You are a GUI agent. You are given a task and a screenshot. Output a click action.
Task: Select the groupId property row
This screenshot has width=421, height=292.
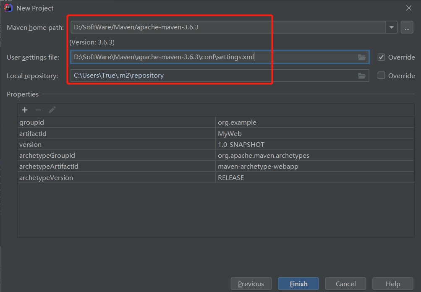pyautogui.click(x=126, y=122)
